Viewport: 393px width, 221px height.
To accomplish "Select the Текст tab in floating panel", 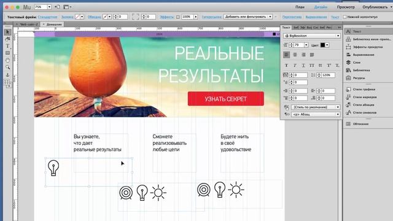I will (x=286, y=27).
